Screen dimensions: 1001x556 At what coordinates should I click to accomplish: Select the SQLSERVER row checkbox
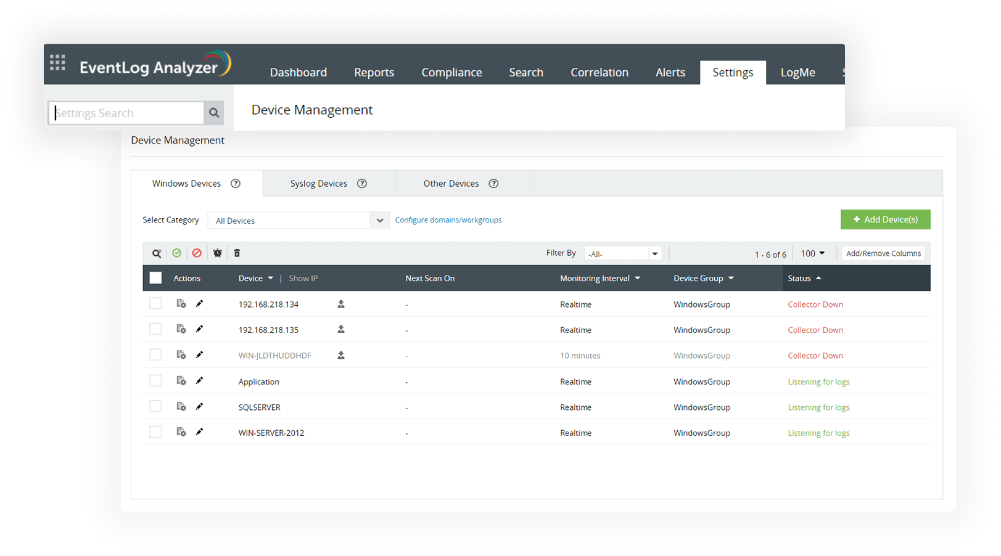(155, 407)
